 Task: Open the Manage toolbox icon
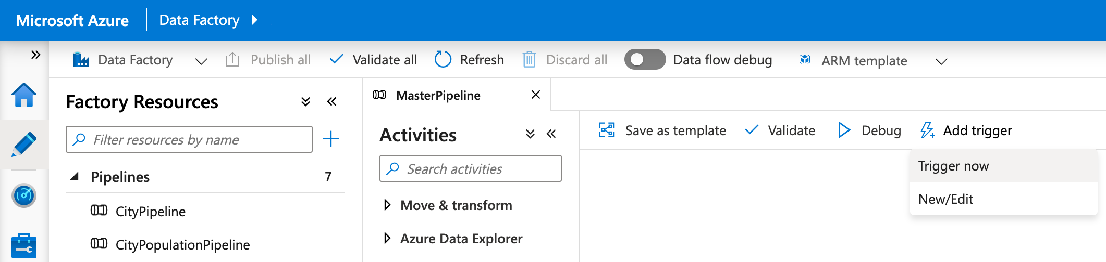[24, 245]
